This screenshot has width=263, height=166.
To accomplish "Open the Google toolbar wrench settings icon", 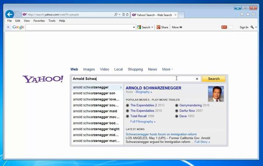I will coord(252,27).
